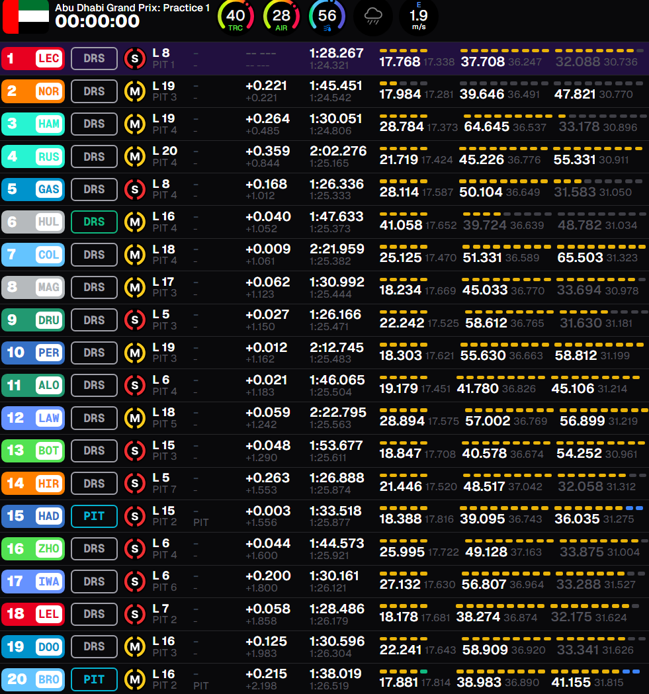Click ZHO's soft tyre icon
The height and width of the screenshot is (694, 649).
click(135, 549)
